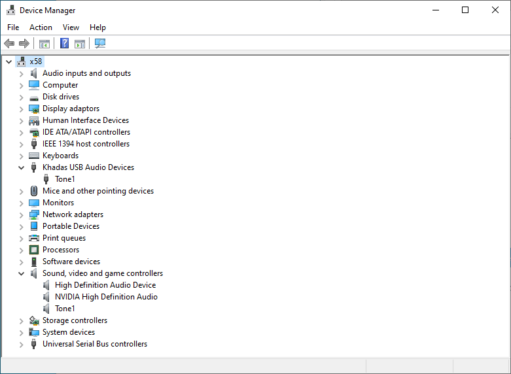Click the Network adapters icon
511x374 pixels.
pos(34,214)
